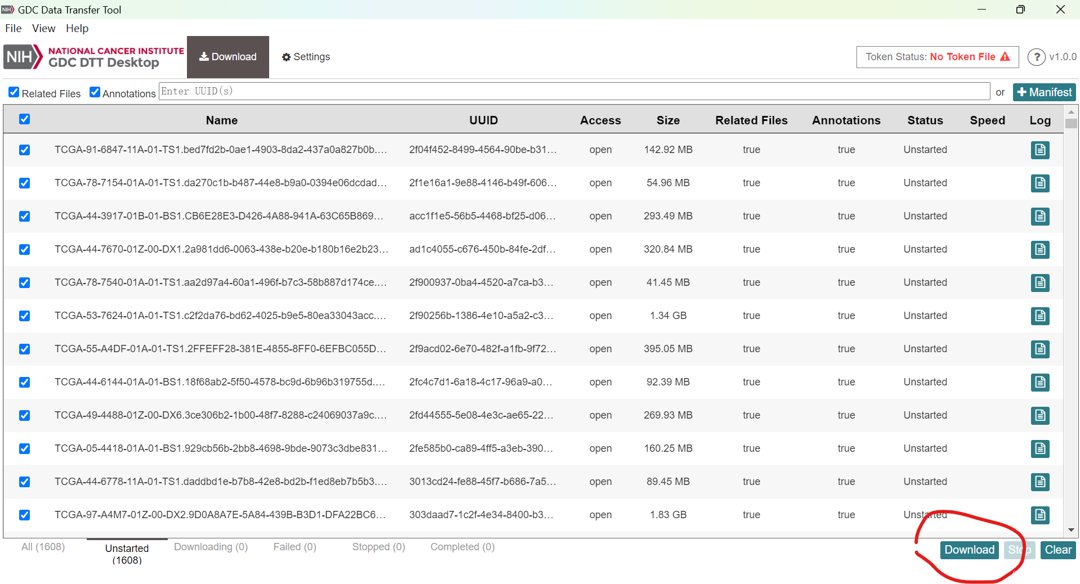
Task: Open the log for the 1.34 GB TCGA-53 file
Action: click(1039, 316)
